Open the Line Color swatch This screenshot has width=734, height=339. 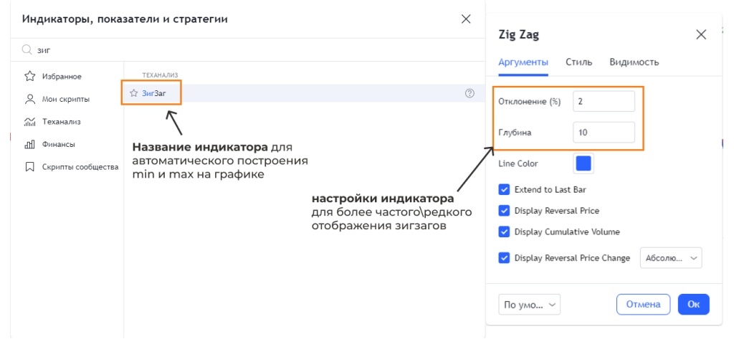coord(583,164)
